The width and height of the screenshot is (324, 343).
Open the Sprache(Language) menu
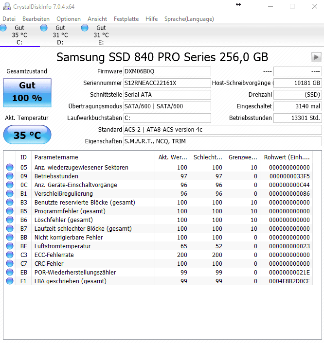pyautogui.click(x=189, y=19)
